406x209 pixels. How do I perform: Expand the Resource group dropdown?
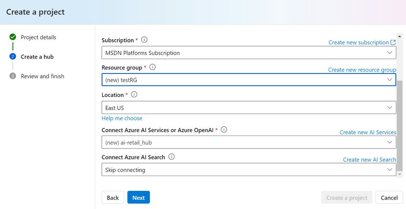[x=248, y=80]
